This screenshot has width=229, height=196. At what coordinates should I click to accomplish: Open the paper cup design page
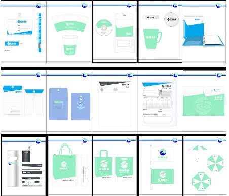[x=69, y=32]
